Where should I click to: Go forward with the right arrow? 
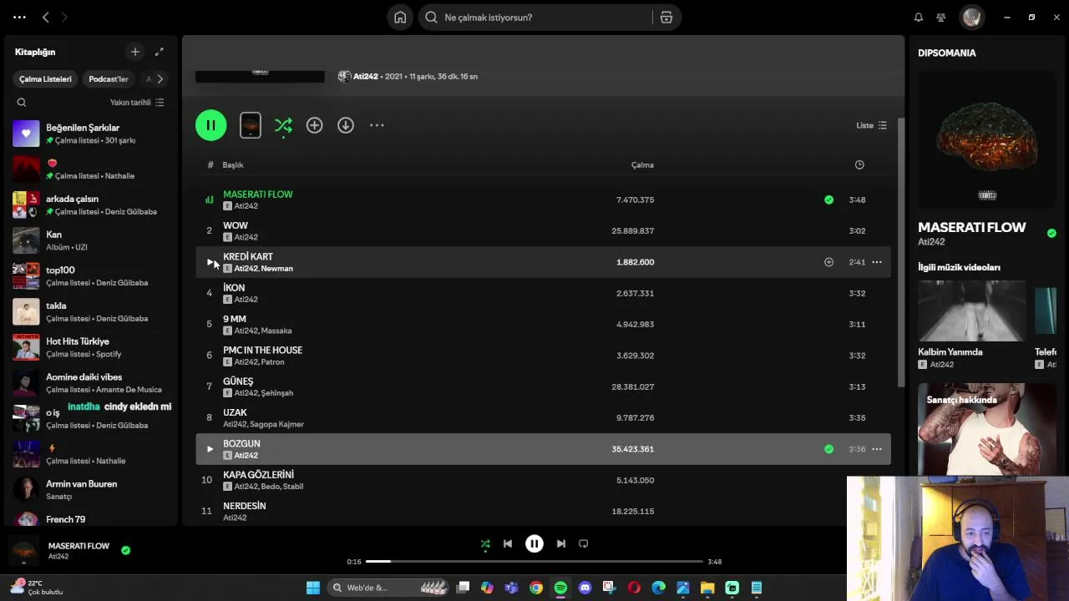tap(64, 17)
